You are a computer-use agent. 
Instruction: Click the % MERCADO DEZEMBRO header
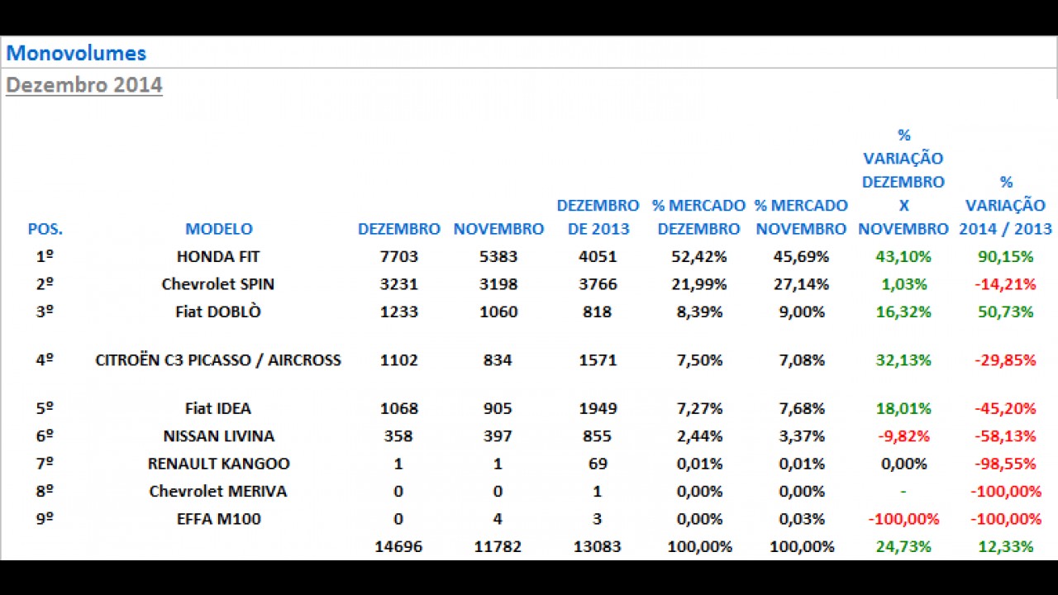point(698,217)
